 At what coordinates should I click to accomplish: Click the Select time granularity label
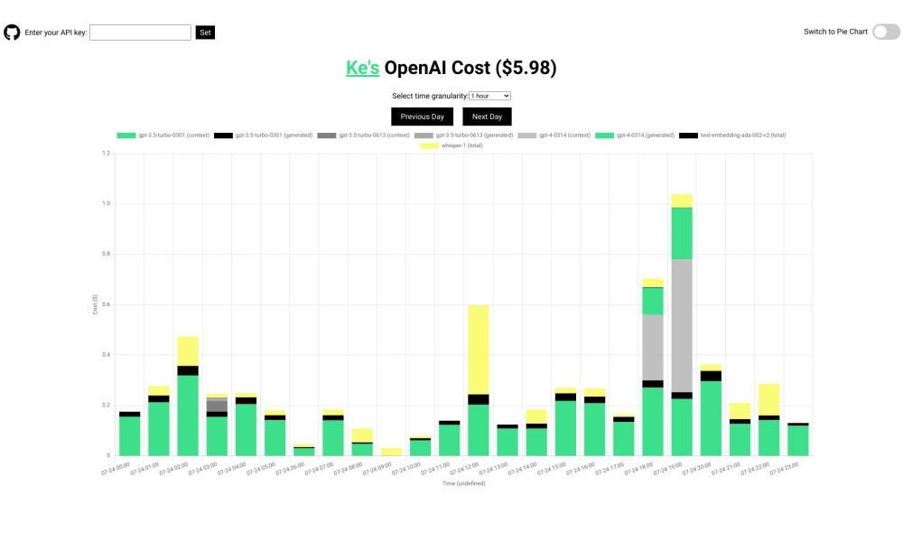(x=430, y=96)
